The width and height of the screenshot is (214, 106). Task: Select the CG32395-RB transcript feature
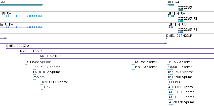pyautogui.click(x=180, y=21)
